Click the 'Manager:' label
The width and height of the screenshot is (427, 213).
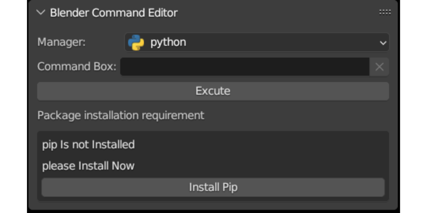point(62,42)
